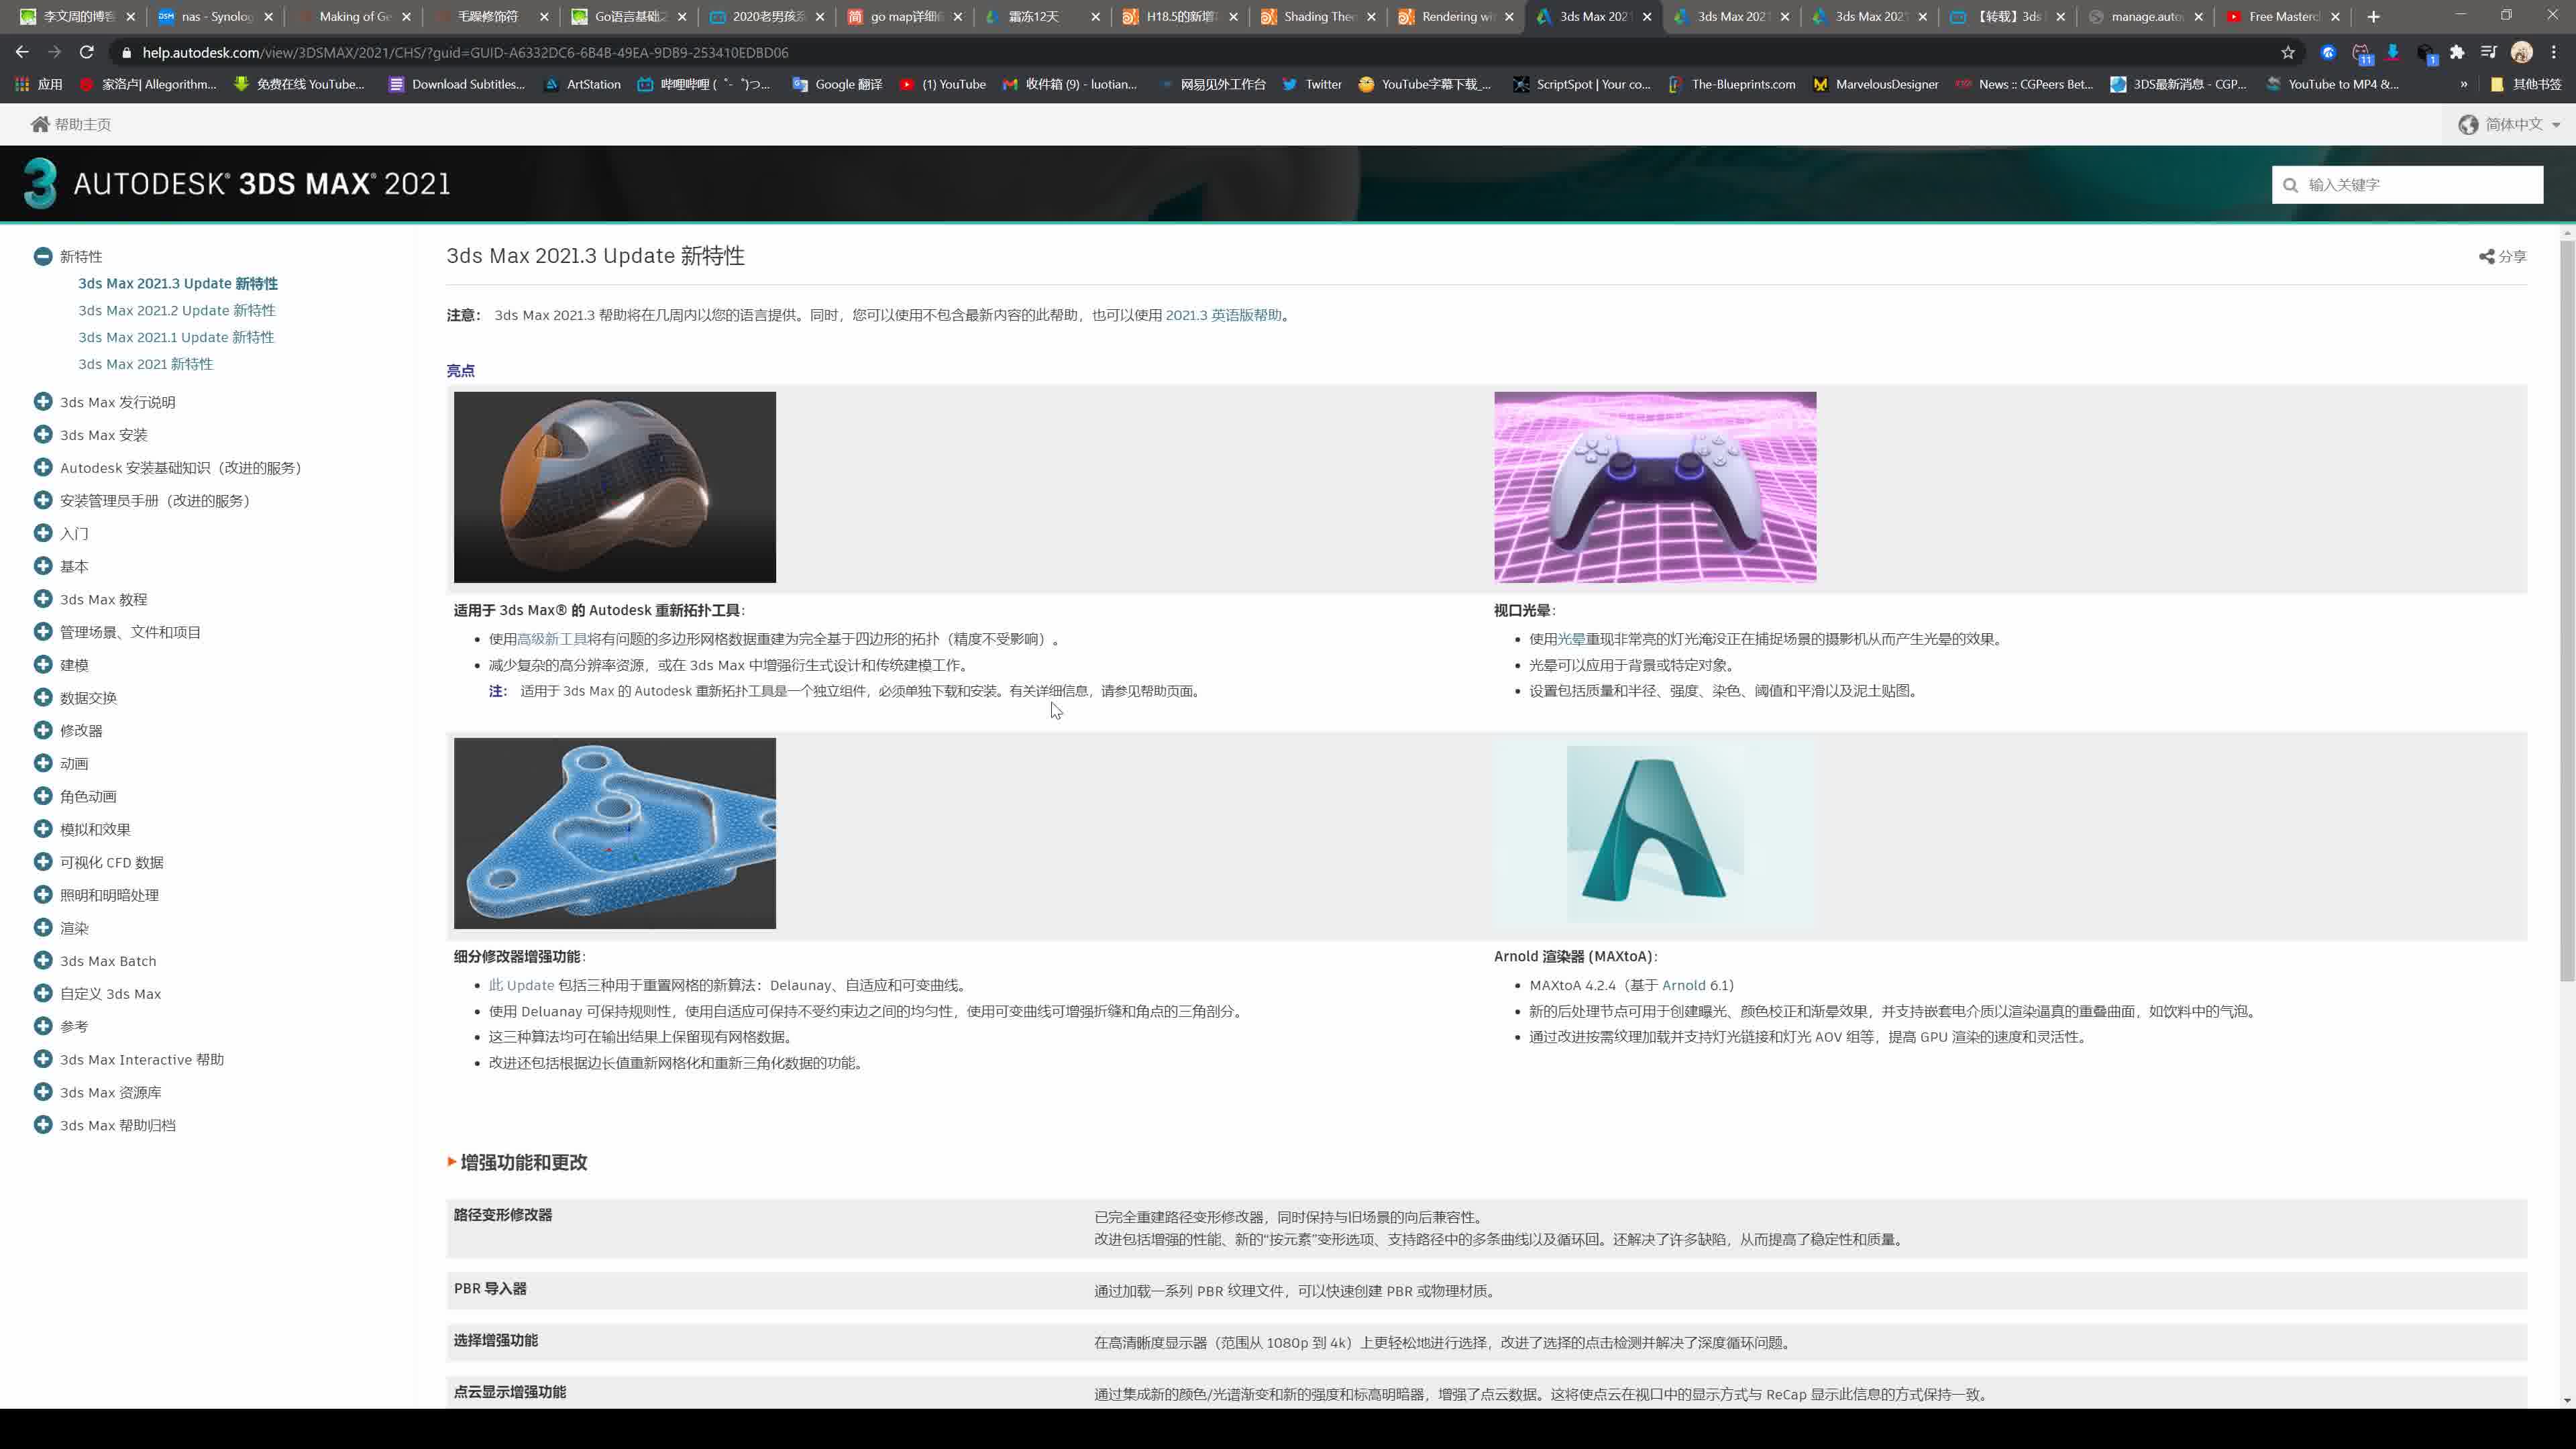
Task: Click the 亮点 heading link
Action: [461, 371]
